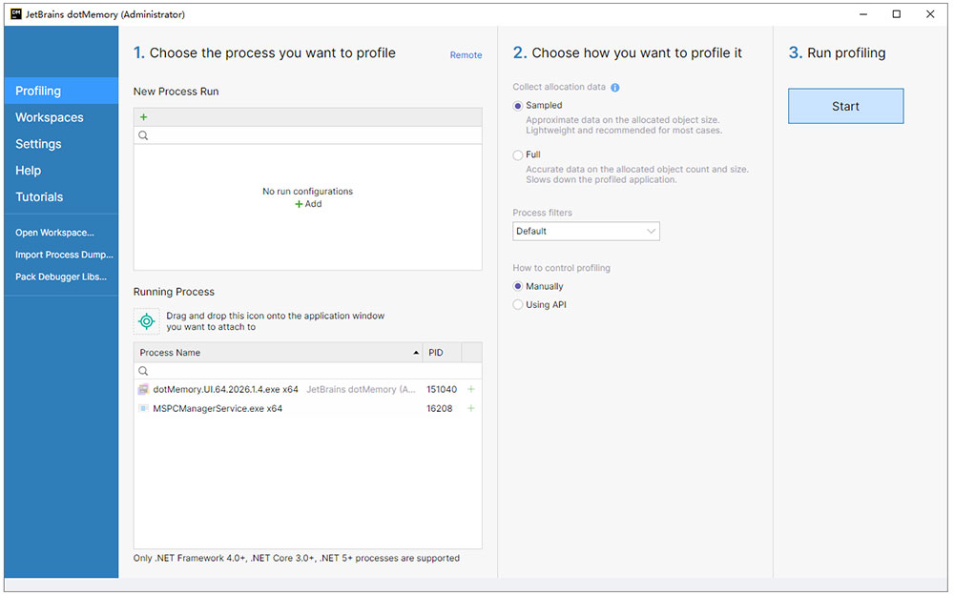Click Pack Debugger Libs... link
The height and width of the screenshot is (595, 954).
click(61, 277)
